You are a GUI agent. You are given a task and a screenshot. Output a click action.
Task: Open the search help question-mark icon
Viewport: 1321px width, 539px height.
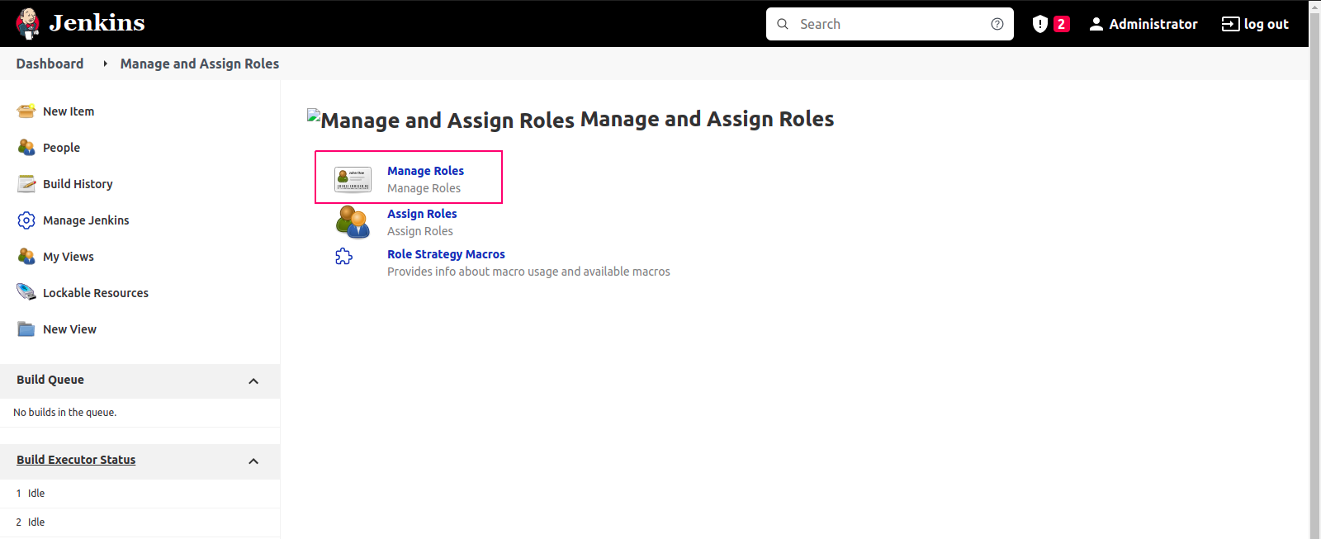click(x=997, y=24)
